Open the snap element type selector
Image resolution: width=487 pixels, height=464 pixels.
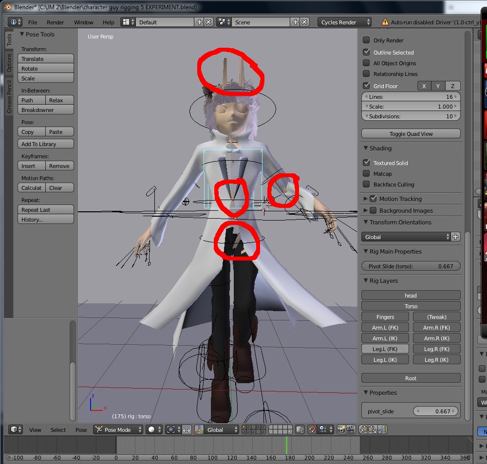326,429
